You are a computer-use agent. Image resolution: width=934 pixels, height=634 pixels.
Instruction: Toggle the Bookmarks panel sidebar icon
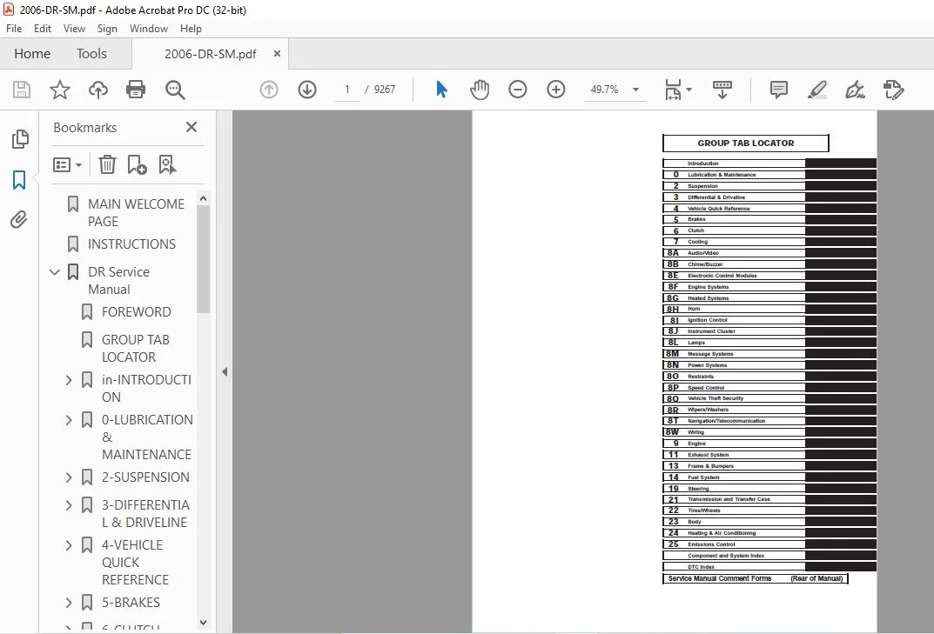click(19, 179)
